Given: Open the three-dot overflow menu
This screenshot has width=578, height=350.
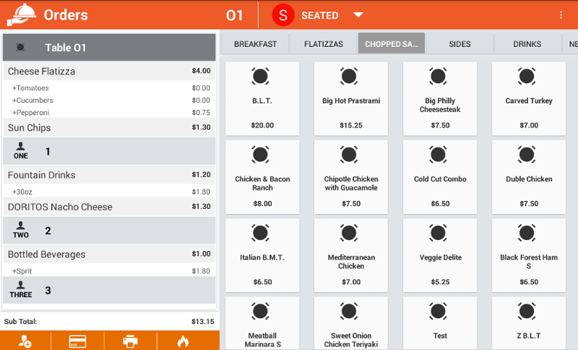Looking at the screenshot, I should click(x=561, y=15).
